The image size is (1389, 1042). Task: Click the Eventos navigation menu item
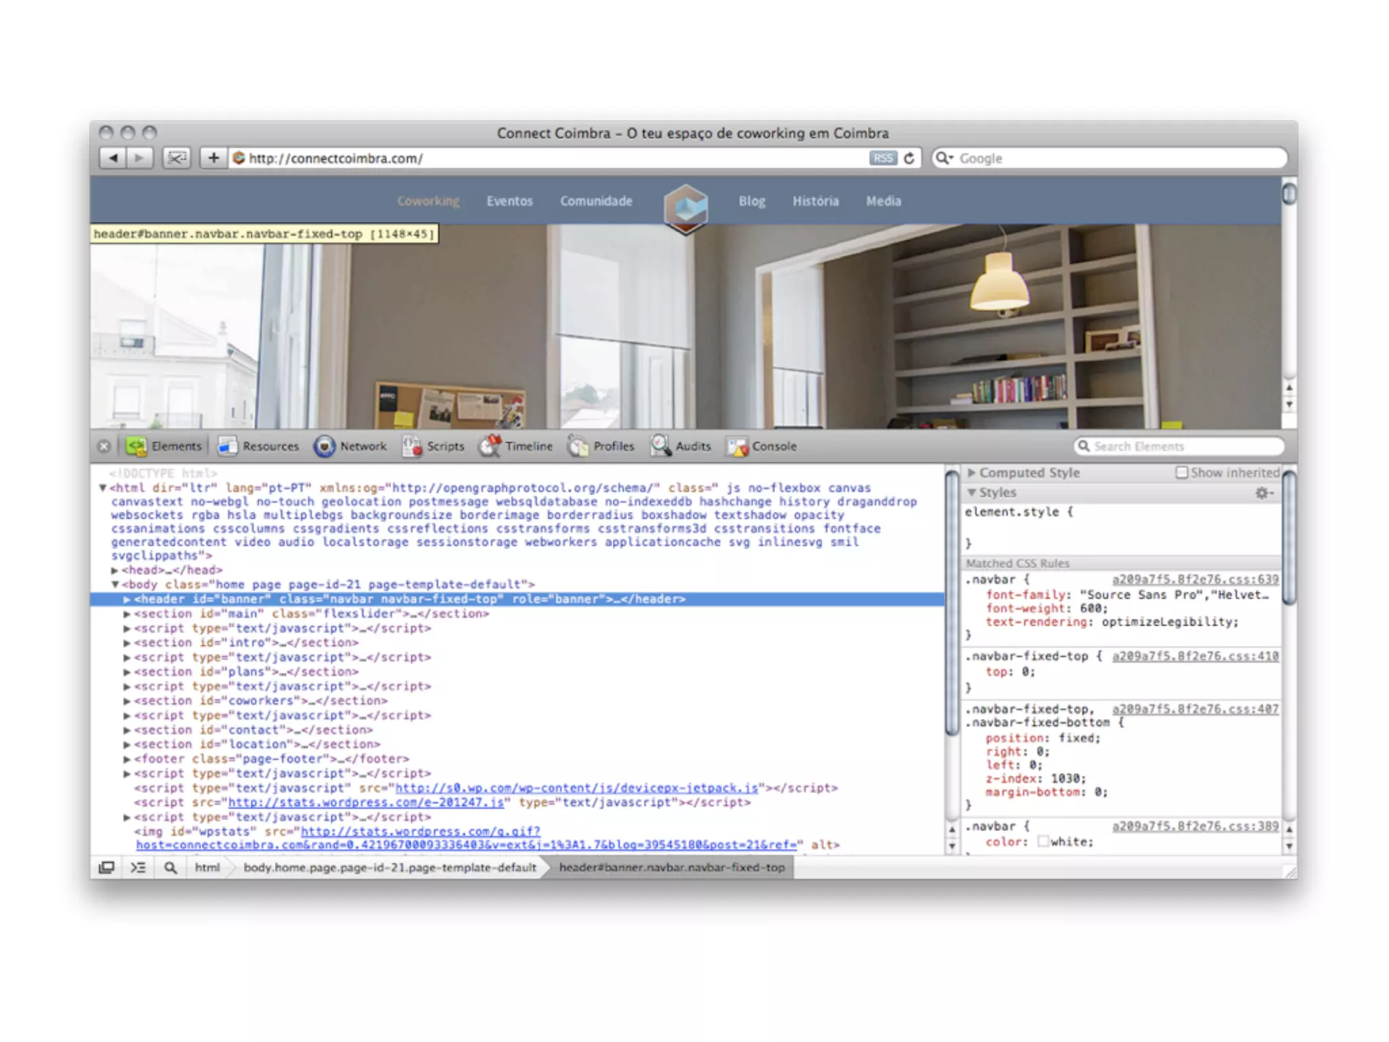coord(509,201)
